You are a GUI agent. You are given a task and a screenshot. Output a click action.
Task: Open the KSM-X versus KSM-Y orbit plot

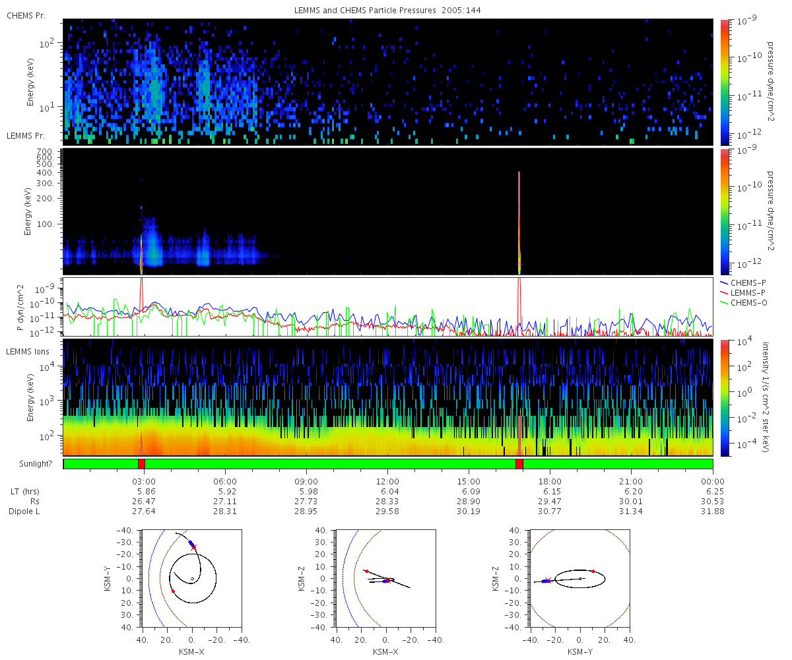[191, 578]
